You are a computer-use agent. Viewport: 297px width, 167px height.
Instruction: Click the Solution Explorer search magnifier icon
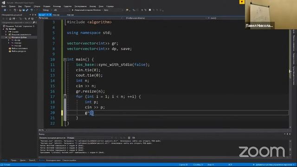point(34,22)
